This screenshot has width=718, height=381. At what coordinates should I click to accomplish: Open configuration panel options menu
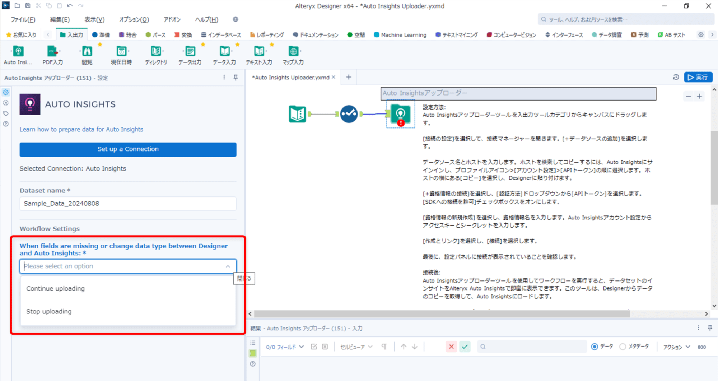(x=224, y=78)
